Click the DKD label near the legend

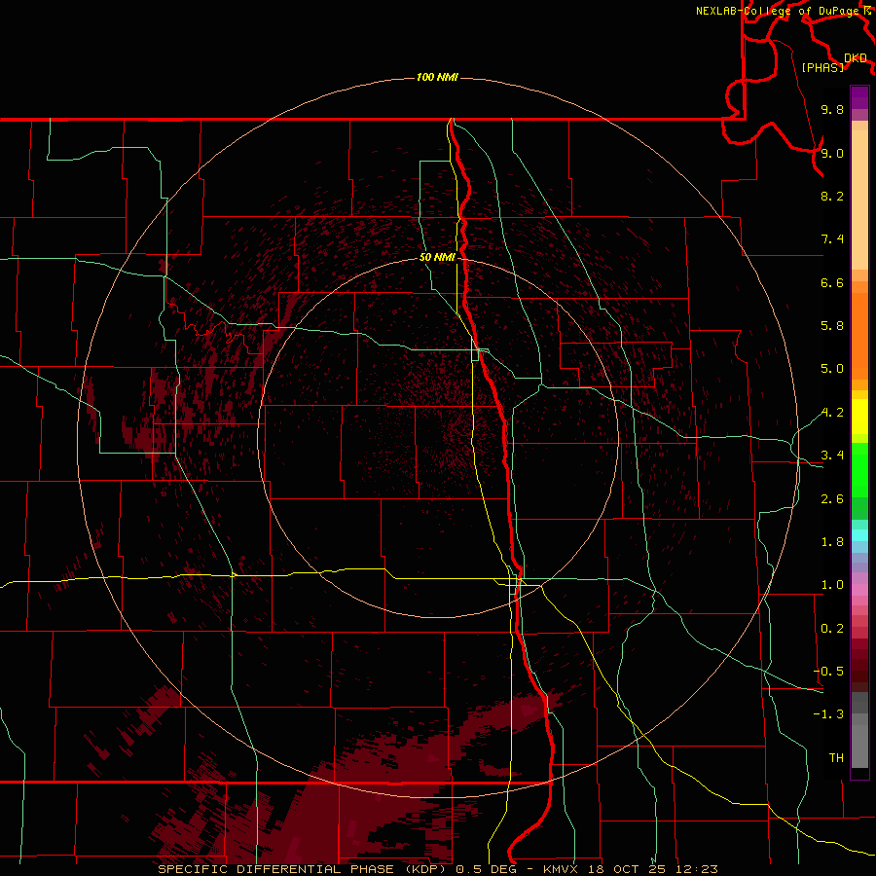pos(856,58)
